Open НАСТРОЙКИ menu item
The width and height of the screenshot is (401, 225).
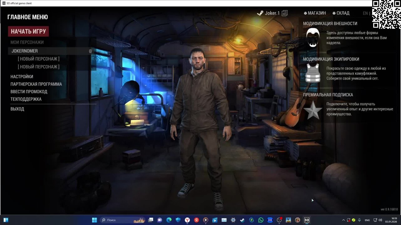click(22, 77)
